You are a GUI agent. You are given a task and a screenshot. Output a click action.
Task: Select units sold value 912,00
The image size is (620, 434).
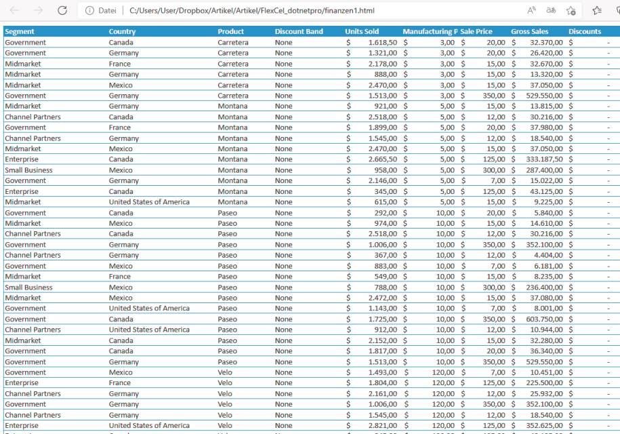pyautogui.click(x=386, y=330)
